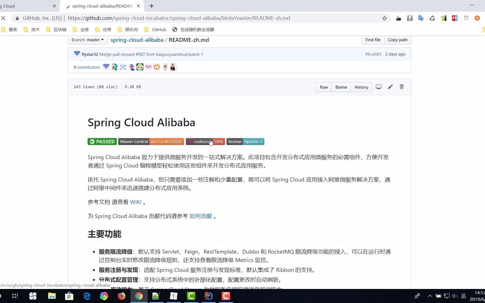Edit this file with the pencil icon
This screenshot has width=485, height=303.
(390, 87)
